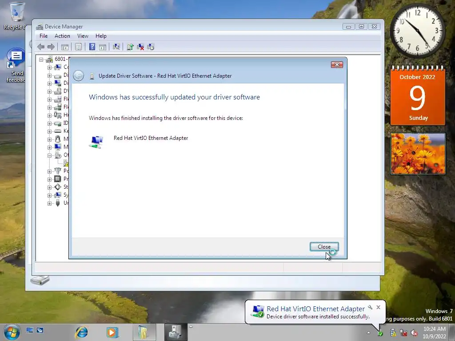
Task: Select the Mice category icon in tree
Action: point(58,139)
